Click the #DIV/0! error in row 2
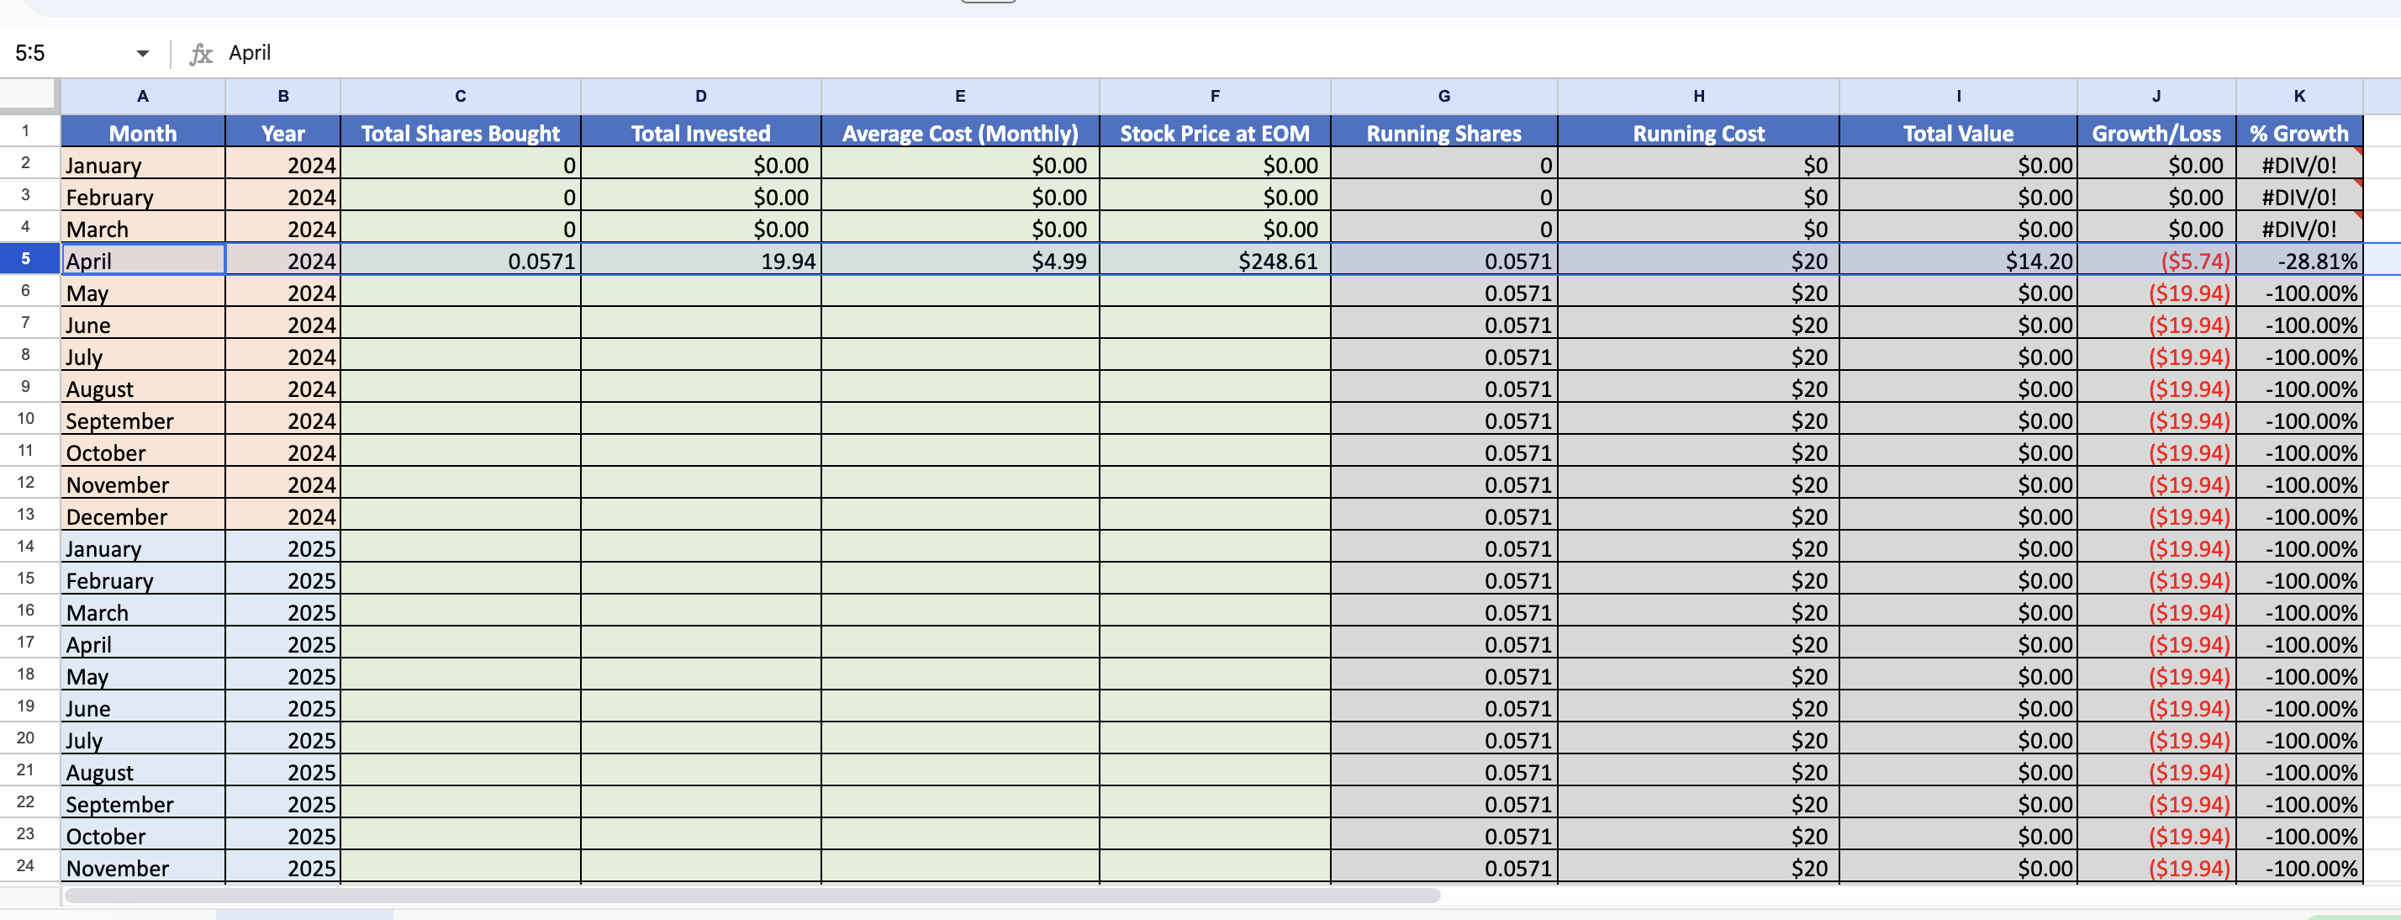2401x920 pixels. coord(2298,166)
